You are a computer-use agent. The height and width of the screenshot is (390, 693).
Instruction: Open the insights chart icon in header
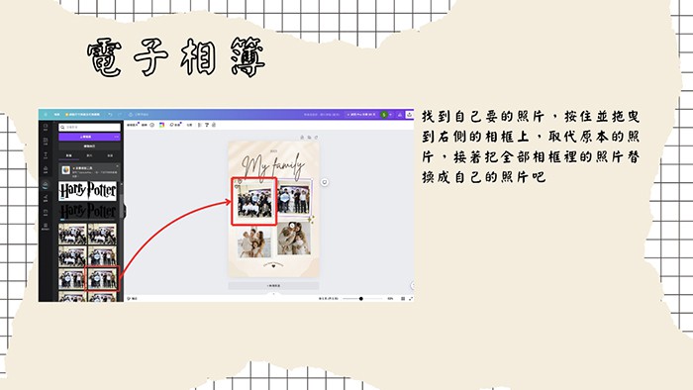(400, 115)
